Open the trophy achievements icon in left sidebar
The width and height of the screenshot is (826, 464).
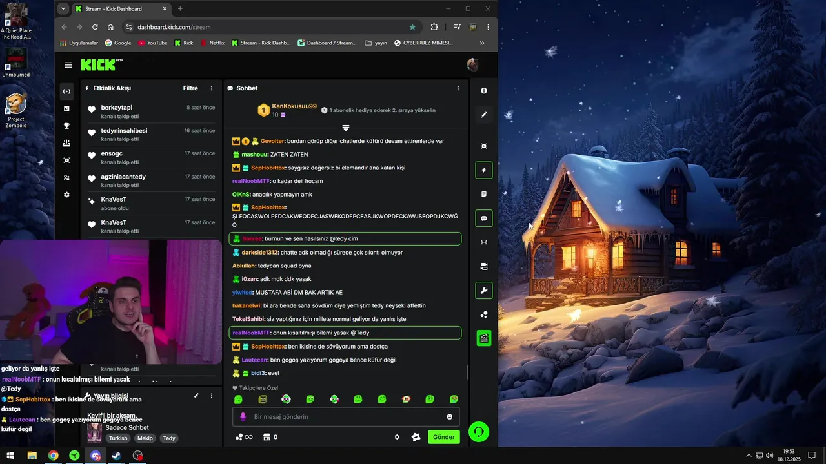(66, 126)
